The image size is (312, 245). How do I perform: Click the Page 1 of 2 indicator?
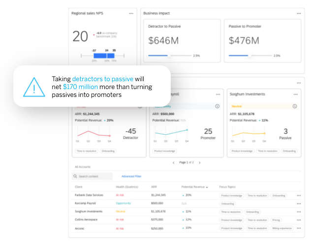pyautogui.click(x=186, y=162)
